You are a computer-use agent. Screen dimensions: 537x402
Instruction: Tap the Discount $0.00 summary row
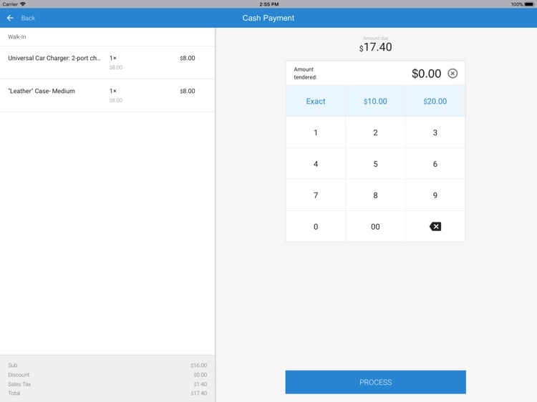(x=107, y=375)
